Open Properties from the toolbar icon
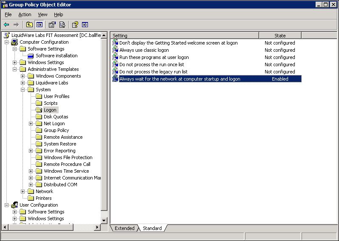The image size is (339, 241). pos(52,25)
